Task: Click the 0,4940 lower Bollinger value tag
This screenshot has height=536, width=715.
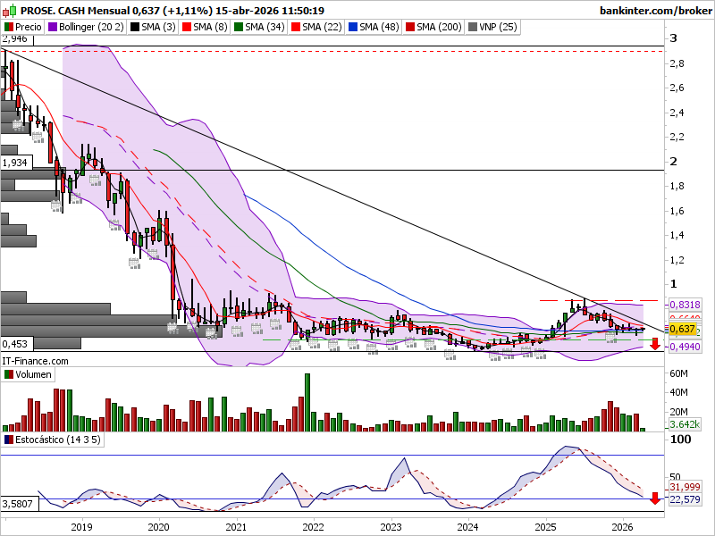Action: pyautogui.click(x=685, y=347)
